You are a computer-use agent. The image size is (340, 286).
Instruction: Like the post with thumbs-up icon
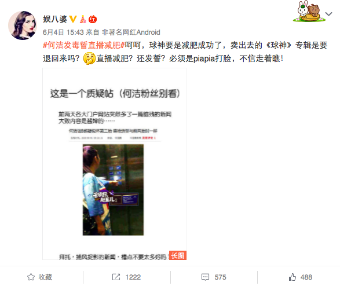click(x=293, y=277)
